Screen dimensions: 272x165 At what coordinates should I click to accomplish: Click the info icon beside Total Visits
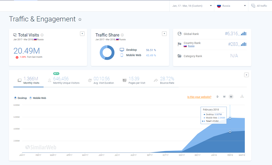pos(42,35)
